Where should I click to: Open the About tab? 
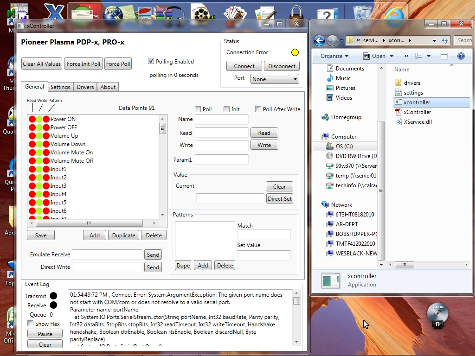pos(108,87)
